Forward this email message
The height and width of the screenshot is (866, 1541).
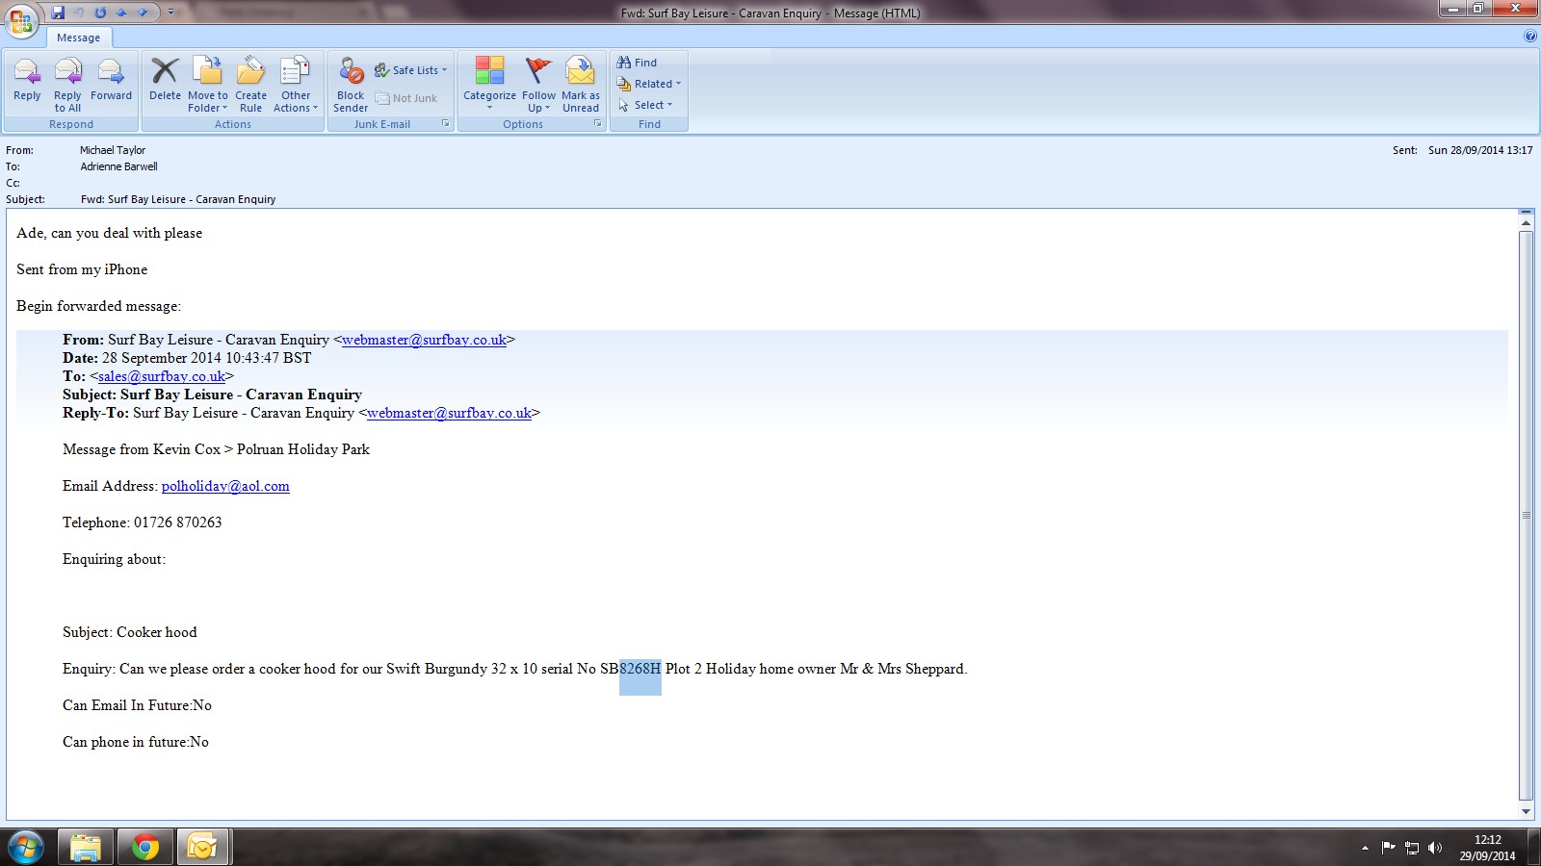111,81
